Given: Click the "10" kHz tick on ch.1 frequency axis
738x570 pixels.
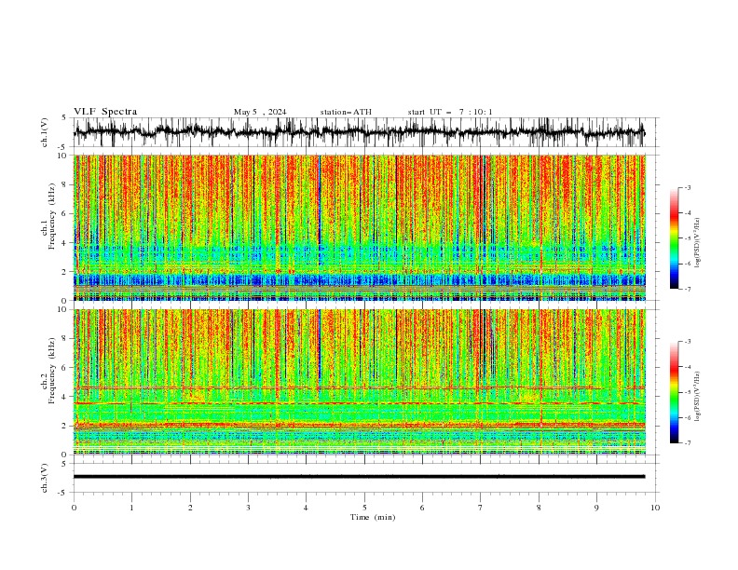Looking at the screenshot, I should coord(63,156).
